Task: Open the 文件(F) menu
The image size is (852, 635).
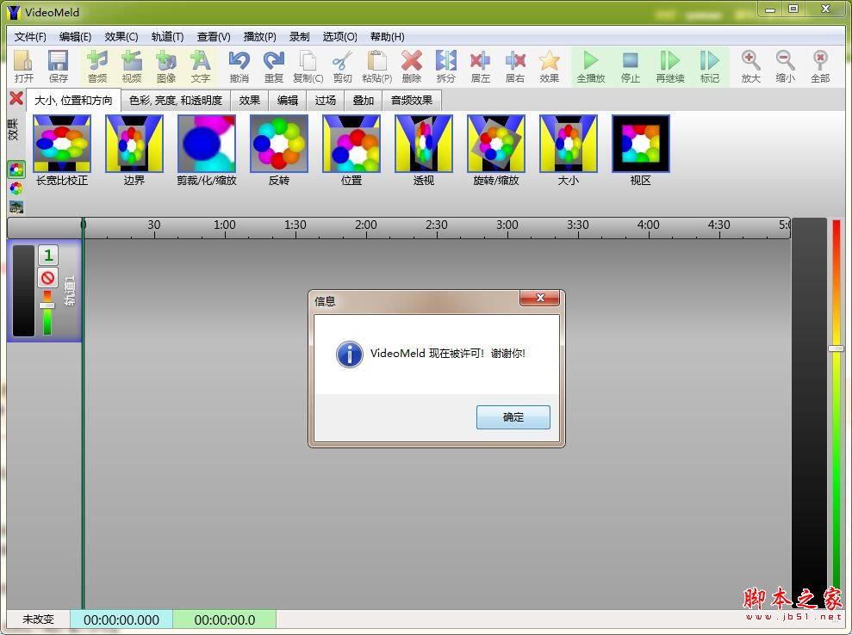Action: pos(30,36)
